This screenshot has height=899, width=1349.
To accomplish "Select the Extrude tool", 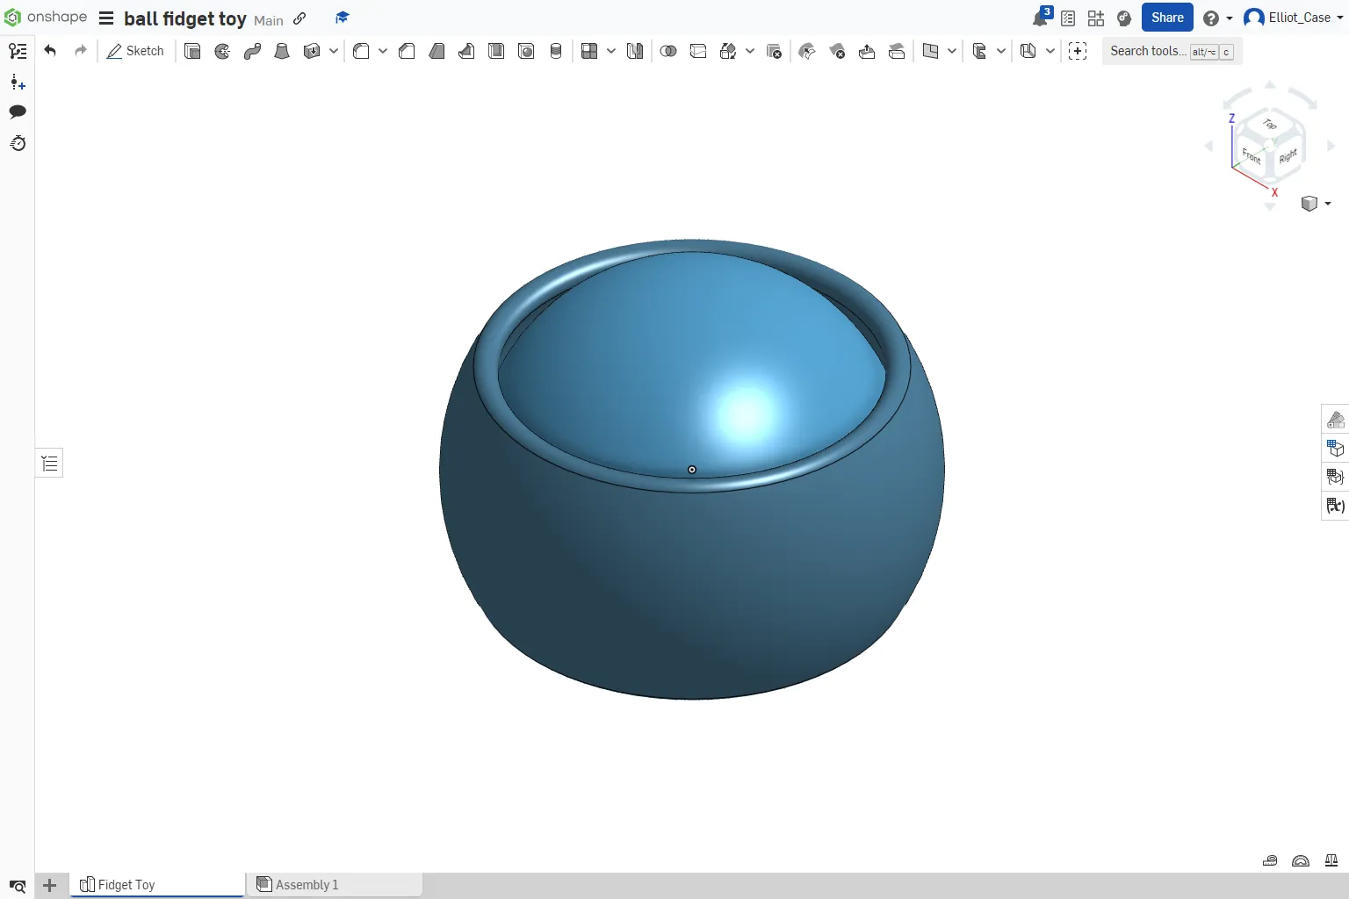I will click(192, 51).
